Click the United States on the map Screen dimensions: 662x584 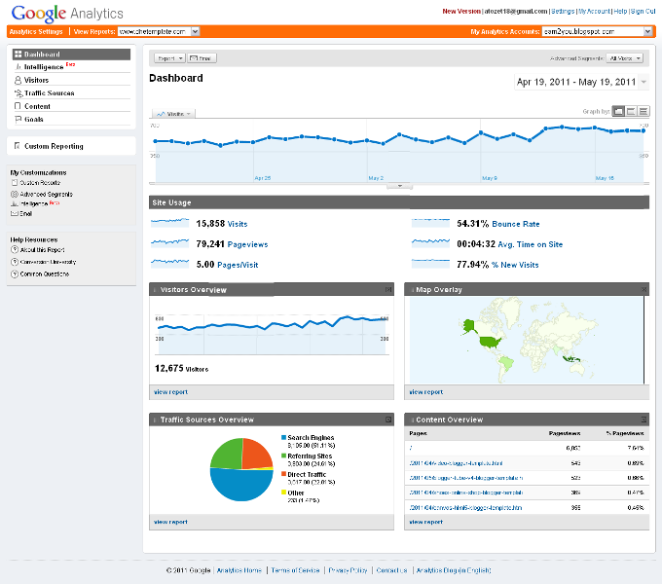click(x=489, y=342)
